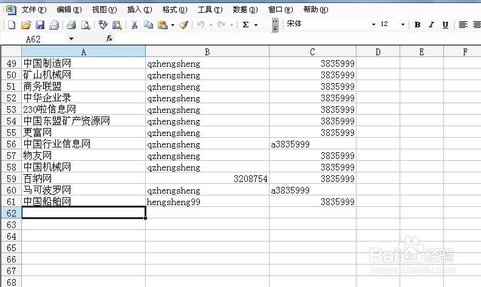Open the 宋体 font name dropdown arrow
This screenshot has height=287, width=481.
coord(374,24)
